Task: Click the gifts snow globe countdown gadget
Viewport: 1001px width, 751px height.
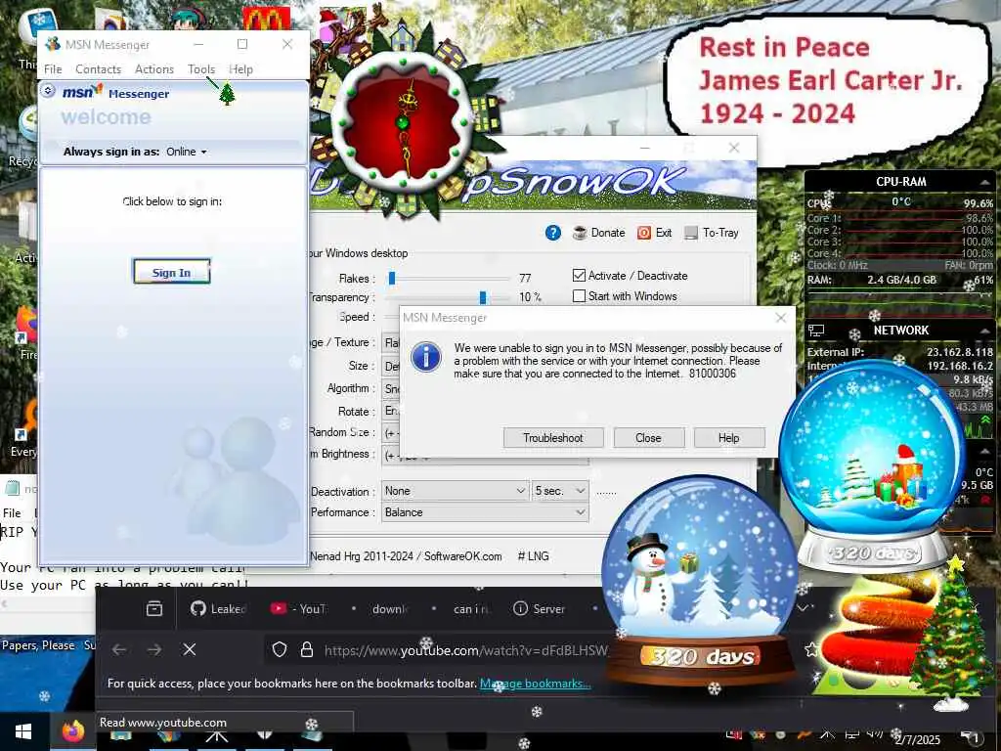Action: pyautogui.click(x=872, y=466)
